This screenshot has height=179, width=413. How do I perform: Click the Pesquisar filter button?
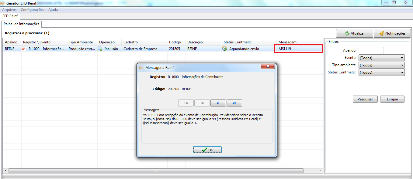(x=365, y=99)
